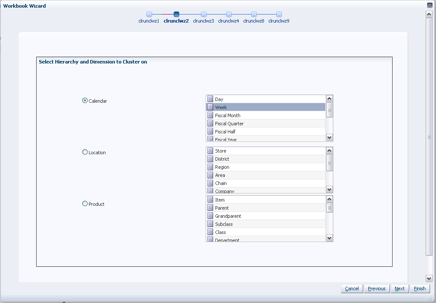Click the Next button
The height and width of the screenshot is (303, 436).
tap(399, 289)
